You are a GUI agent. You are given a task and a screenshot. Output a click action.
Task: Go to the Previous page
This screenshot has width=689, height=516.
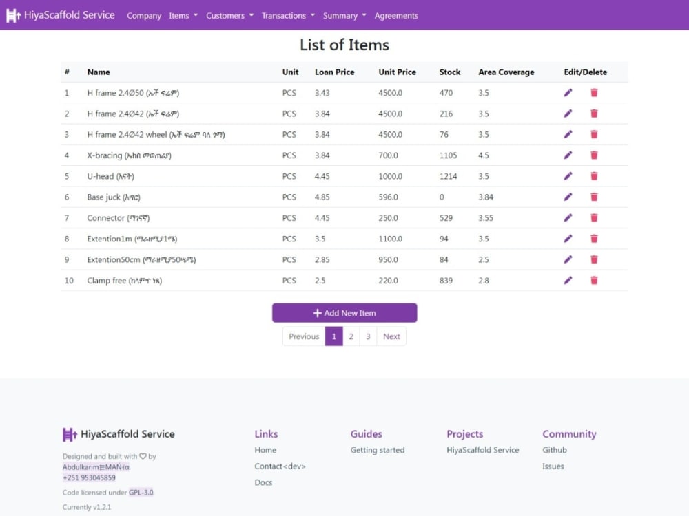click(x=304, y=336)
